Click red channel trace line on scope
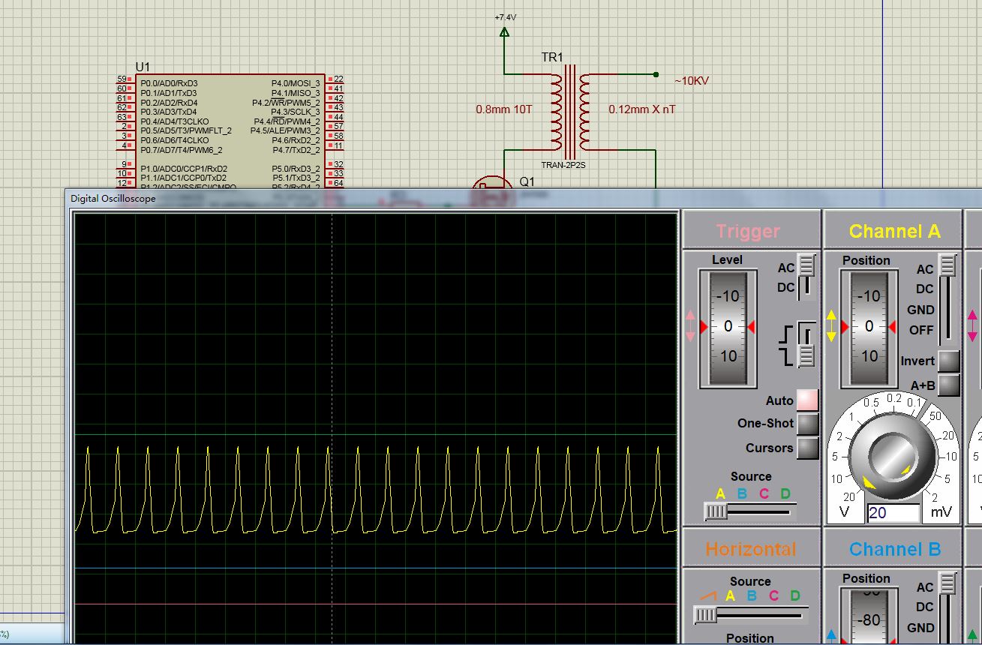Screen dimensions: 982x645 (x=375, y=604)
